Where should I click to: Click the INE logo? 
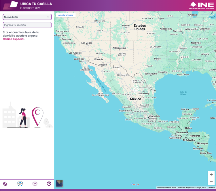(201, 5)
